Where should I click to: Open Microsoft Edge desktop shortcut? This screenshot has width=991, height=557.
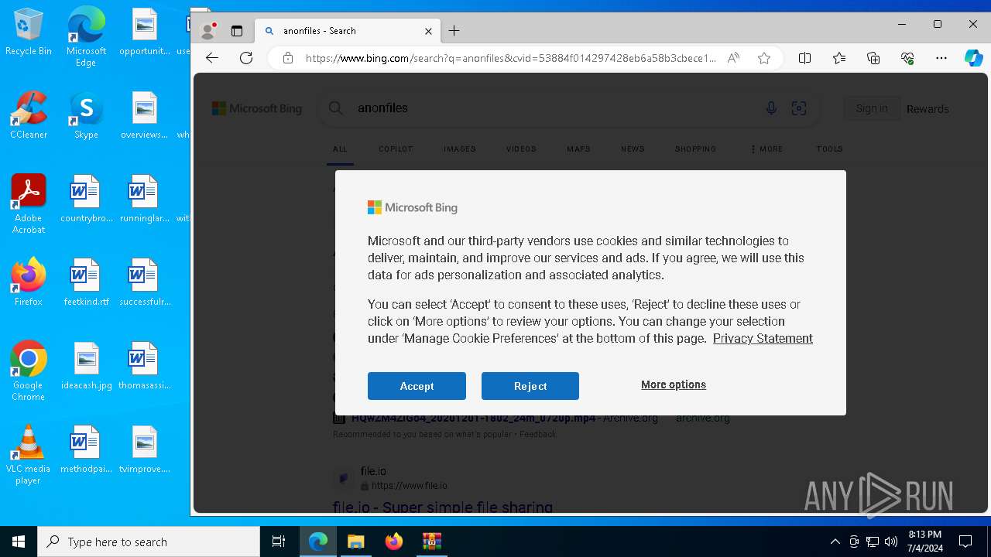[86, 37]
